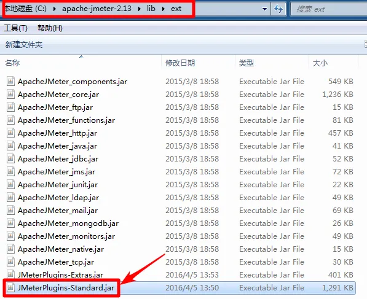Click the 457 KB size of ApacheJMeter_http.jar
The image size is (367, 299).
point(341,133)
